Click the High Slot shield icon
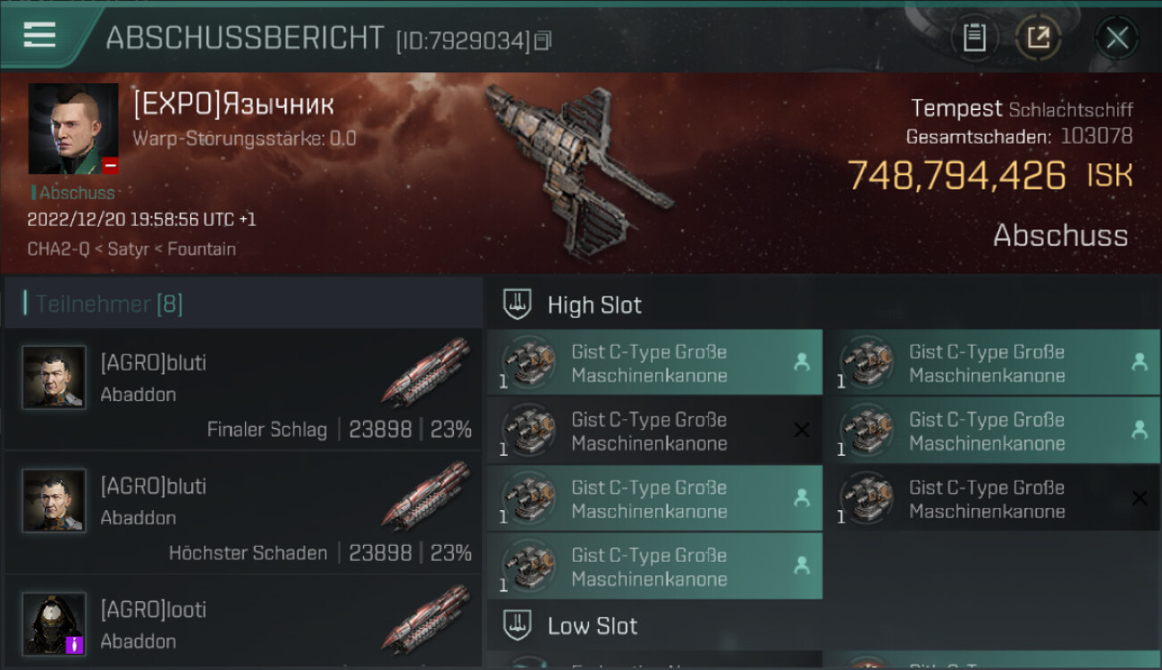Screen dimensions: 1162x670 pyautogui.click(x=518, y=305)
